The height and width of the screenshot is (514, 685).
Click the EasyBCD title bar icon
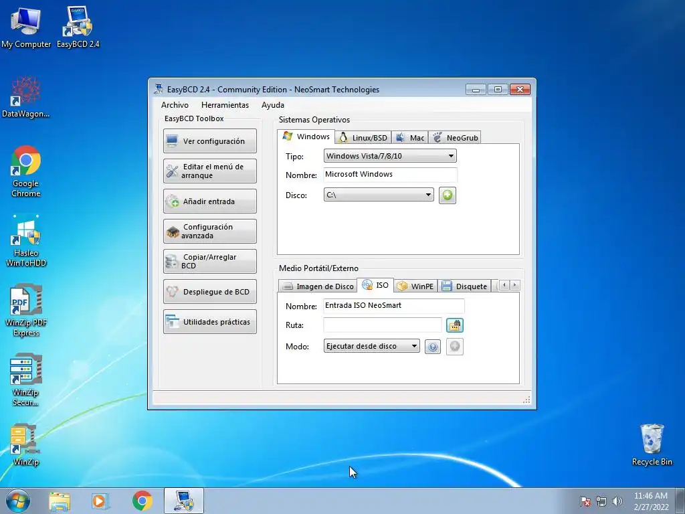(159, 89)
